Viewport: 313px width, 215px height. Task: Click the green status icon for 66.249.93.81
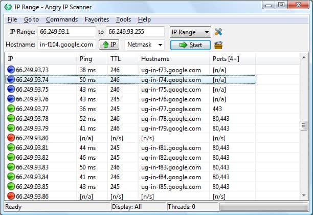coord(11,147)
